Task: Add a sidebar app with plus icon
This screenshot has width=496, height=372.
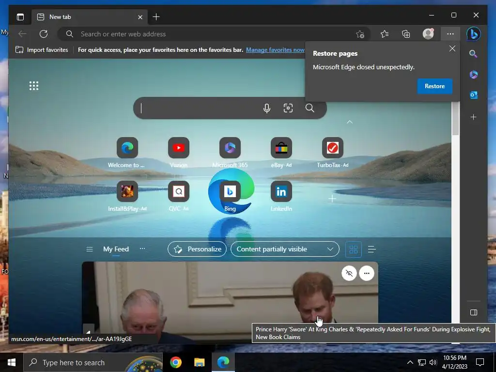Action: point(473,117)
